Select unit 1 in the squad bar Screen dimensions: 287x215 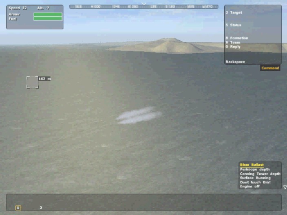[18, 208]
